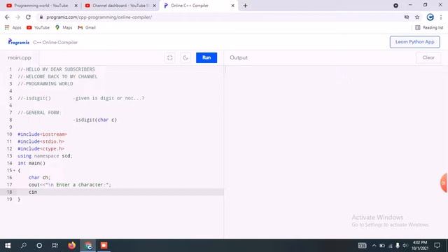Open the Reading list
448x252 pixels.
(x=429, y=27)
